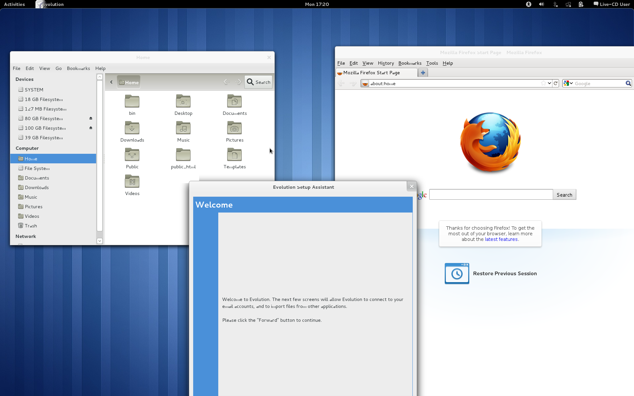The height and width of the screenshot is (396, 634).
Task: Eject the 80 GB Filesystem
Action: click(x=91, y=118)
